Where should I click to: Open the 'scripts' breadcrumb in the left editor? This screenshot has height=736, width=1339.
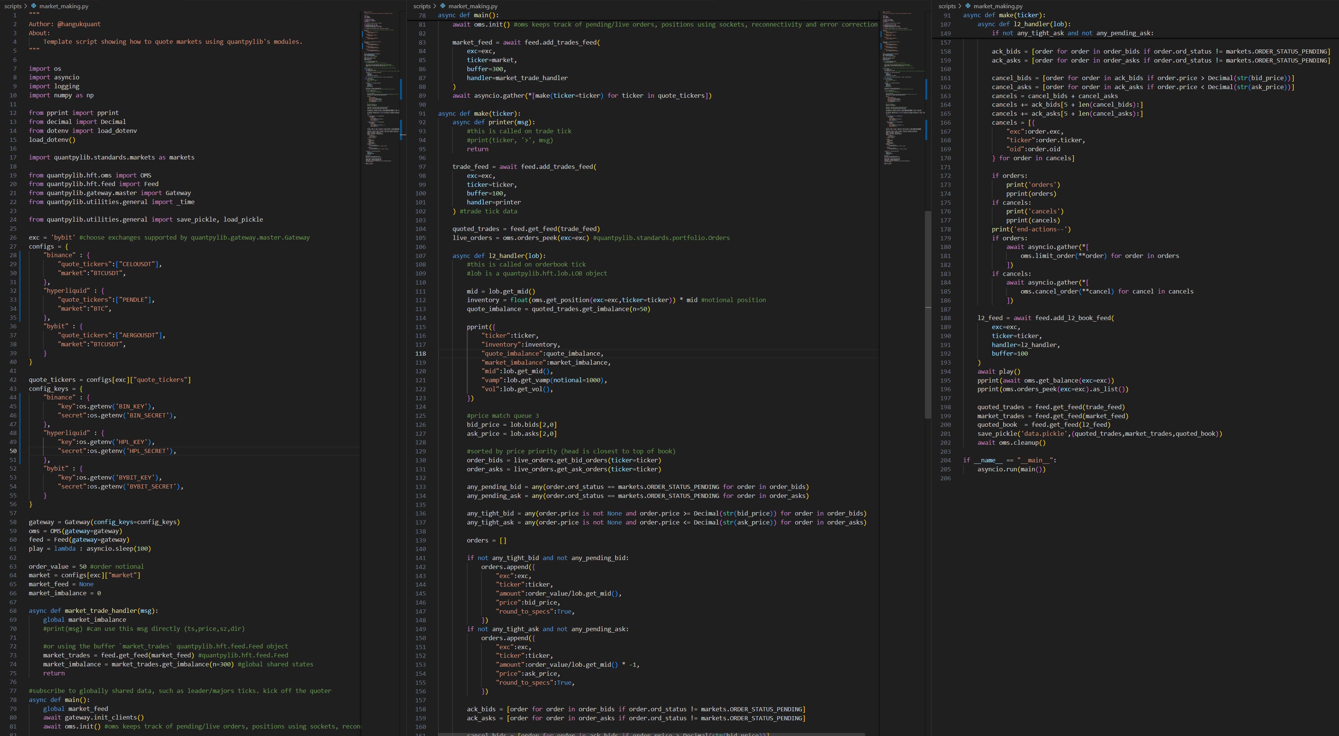[13, 6]
